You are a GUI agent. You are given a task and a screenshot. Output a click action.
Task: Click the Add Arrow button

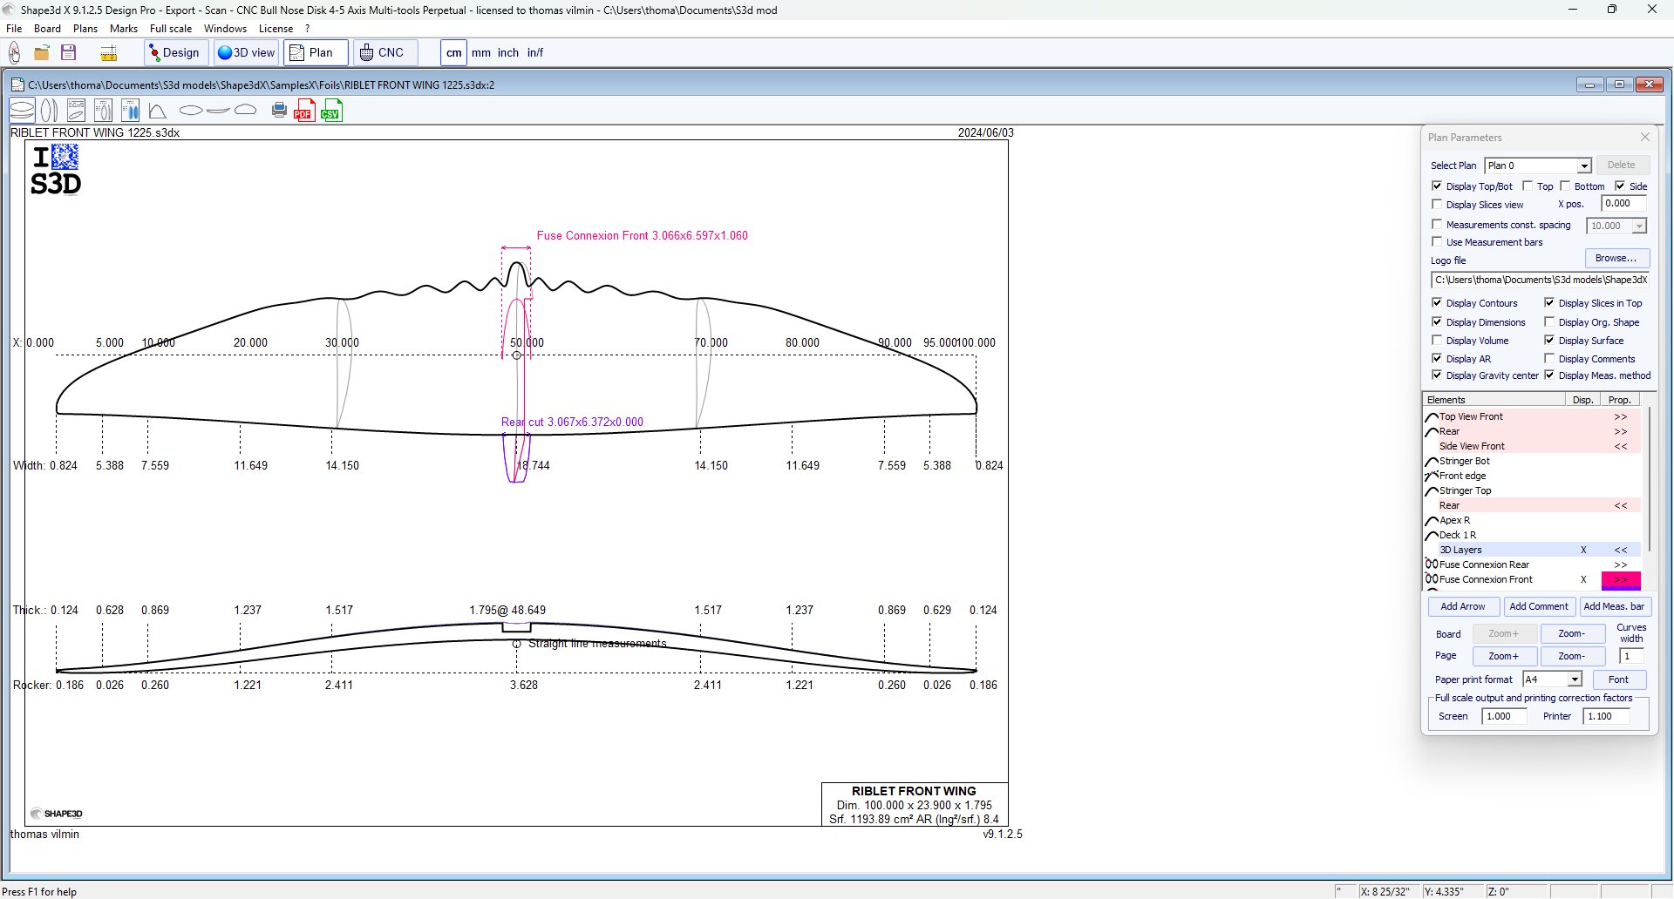pyautogui.click(x=1463, y=606)
